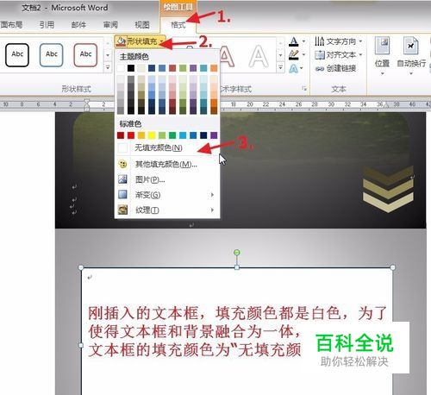431x395 pixels.
Task: Apply the black outline Abc shape style
Action: pyautogui.click(x=17, y=54)
